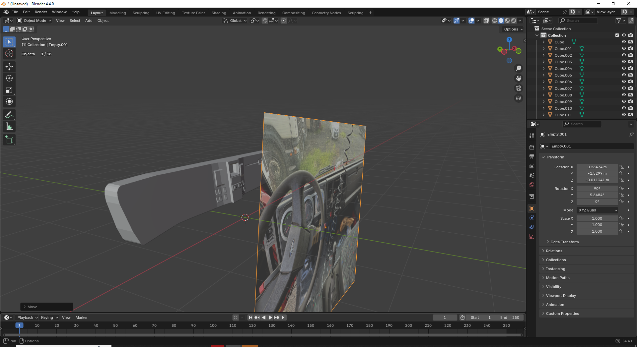Select the Annotate pencil tool
This screenshot has height=347, width=637.
[9, 115]
